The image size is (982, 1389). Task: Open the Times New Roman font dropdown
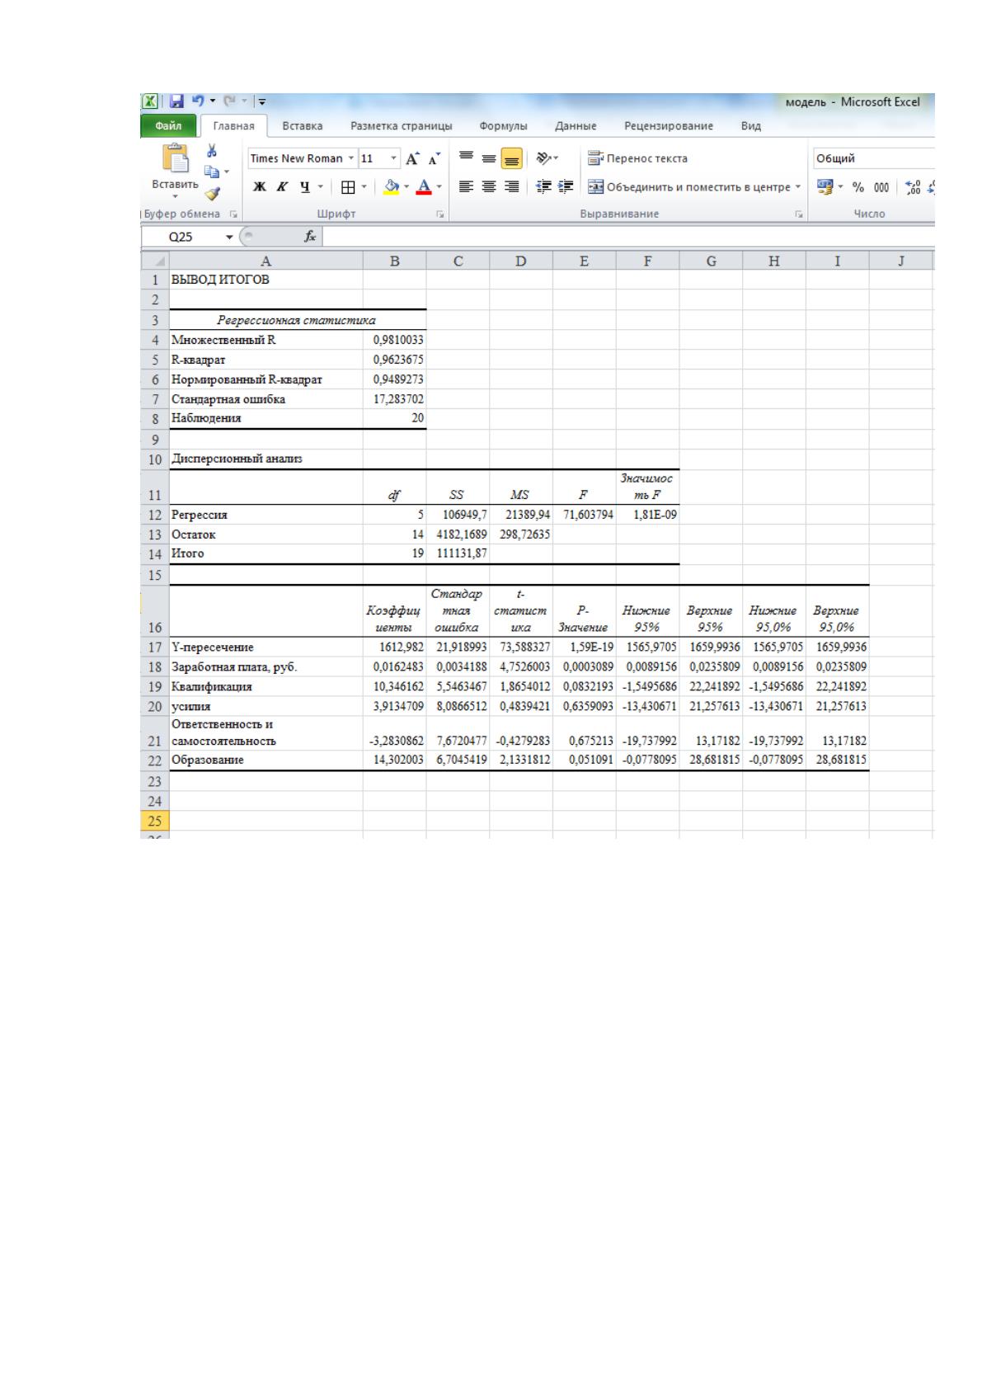pos(302,158)
